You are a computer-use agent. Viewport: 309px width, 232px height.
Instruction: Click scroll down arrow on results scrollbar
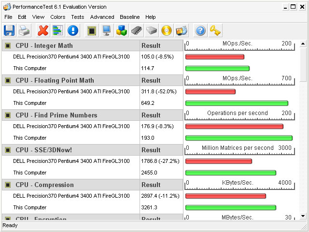303,216
